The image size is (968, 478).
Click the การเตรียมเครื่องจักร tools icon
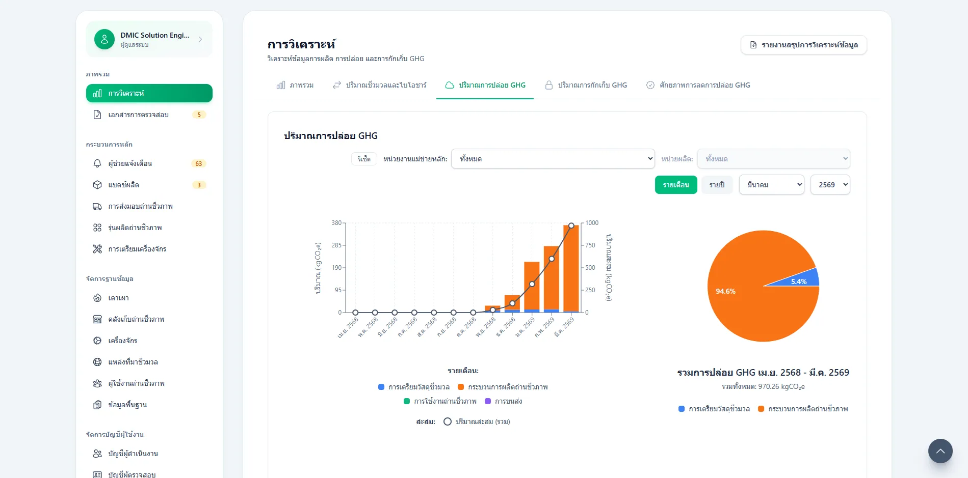click(97, 249)
